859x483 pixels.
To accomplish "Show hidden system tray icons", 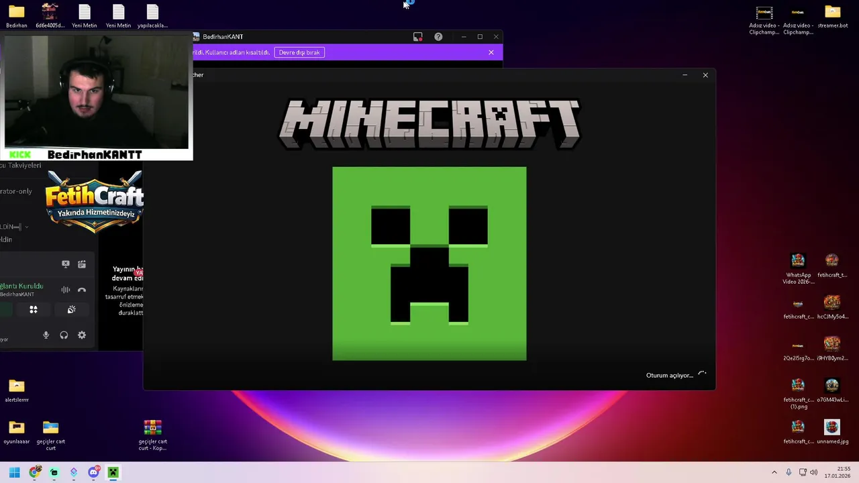I will point(774,472).
